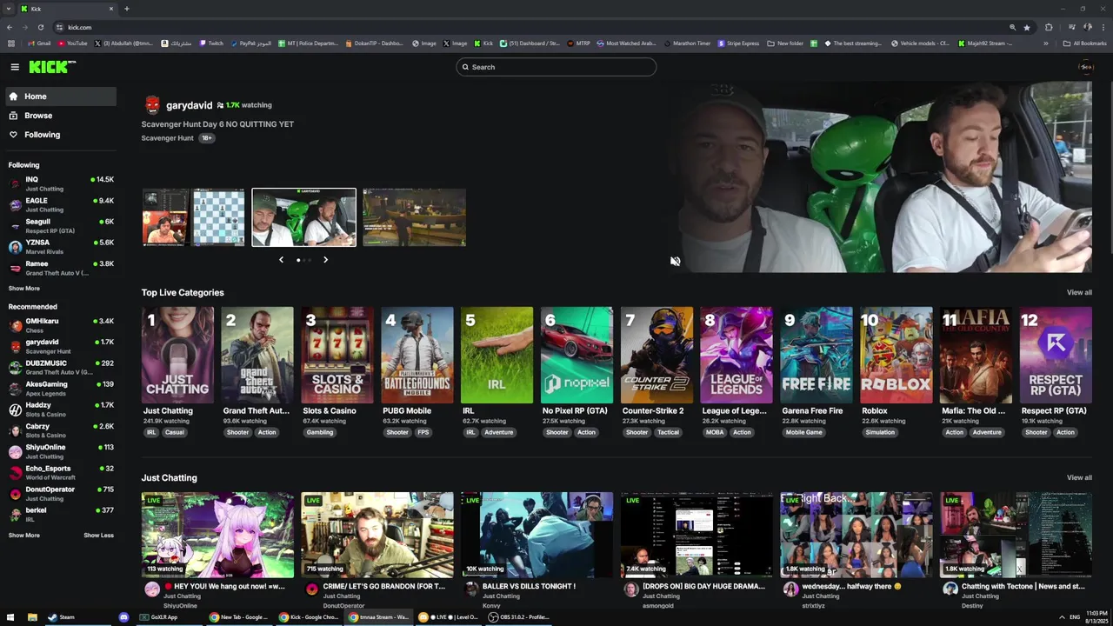Screen dimensions: 1113x626
Task: Click the kick.com address bar
Action: (522, 27)
